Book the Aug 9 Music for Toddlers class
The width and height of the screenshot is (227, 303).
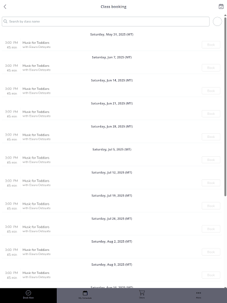211,275
